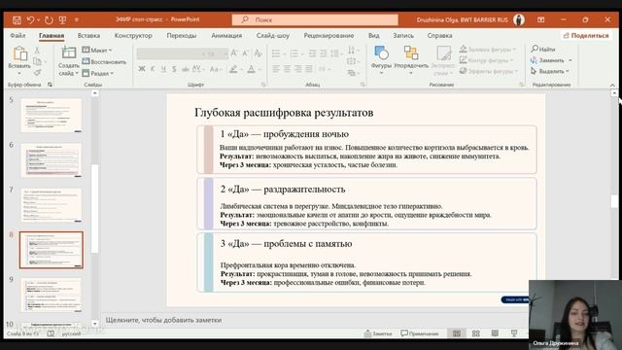Open the Упорядочить arrange menu
The width and height of the screenshot is (622, 350).
point(411,59)
